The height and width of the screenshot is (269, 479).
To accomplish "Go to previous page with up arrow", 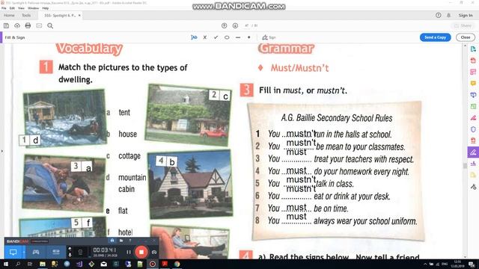I will (225, 26).
